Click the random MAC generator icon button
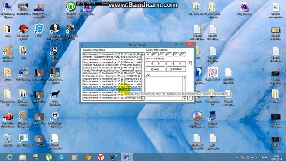Screen dimensions: 286x161 [189, 63]
